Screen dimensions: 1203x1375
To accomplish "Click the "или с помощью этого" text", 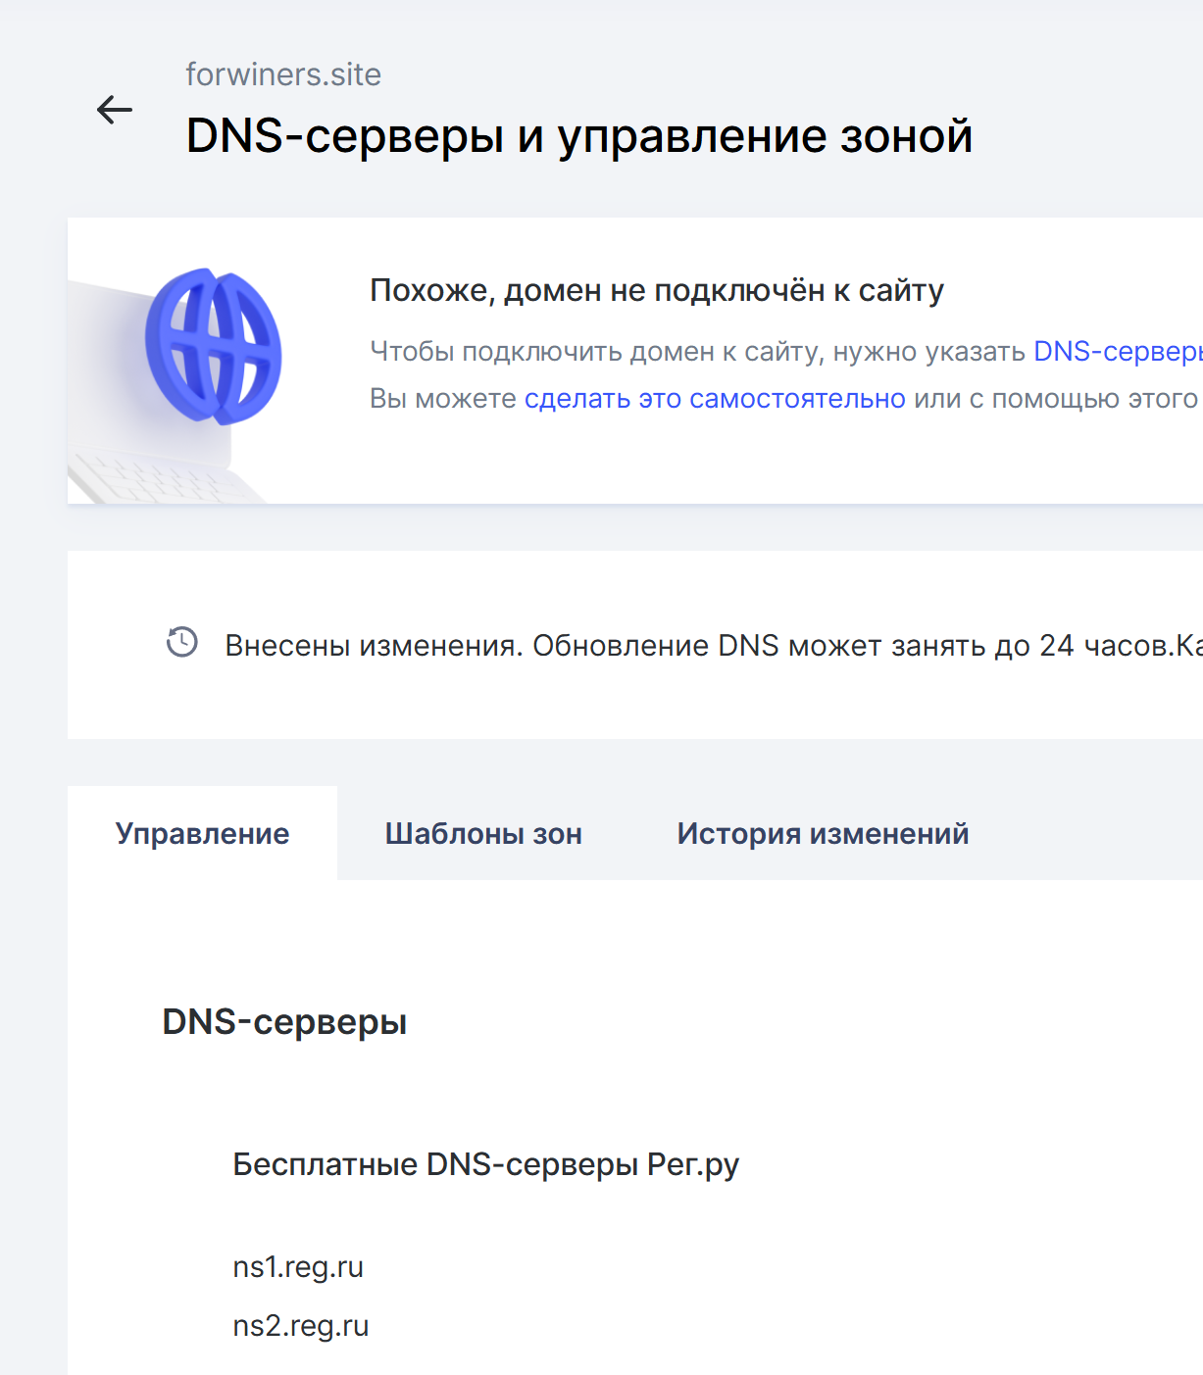I will (1055, 399).
